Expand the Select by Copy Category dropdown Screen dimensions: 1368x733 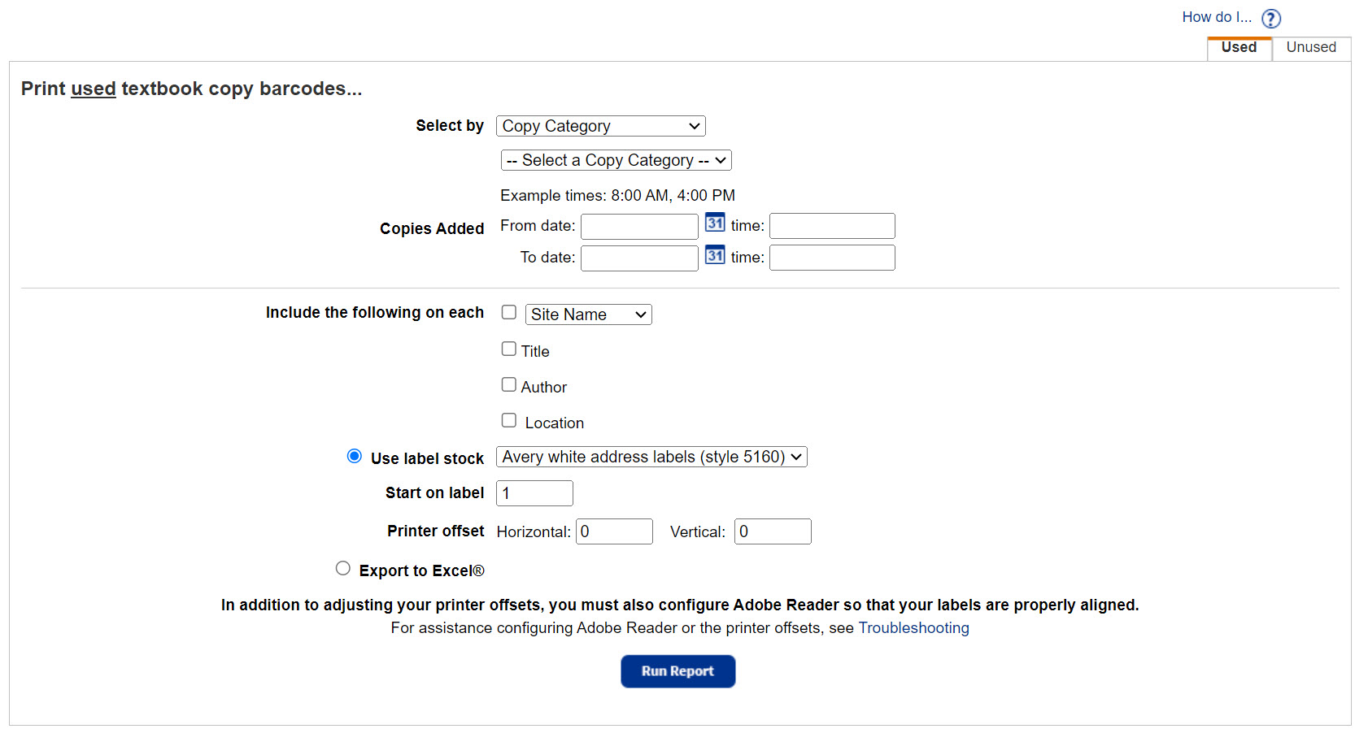coord(600,126)
